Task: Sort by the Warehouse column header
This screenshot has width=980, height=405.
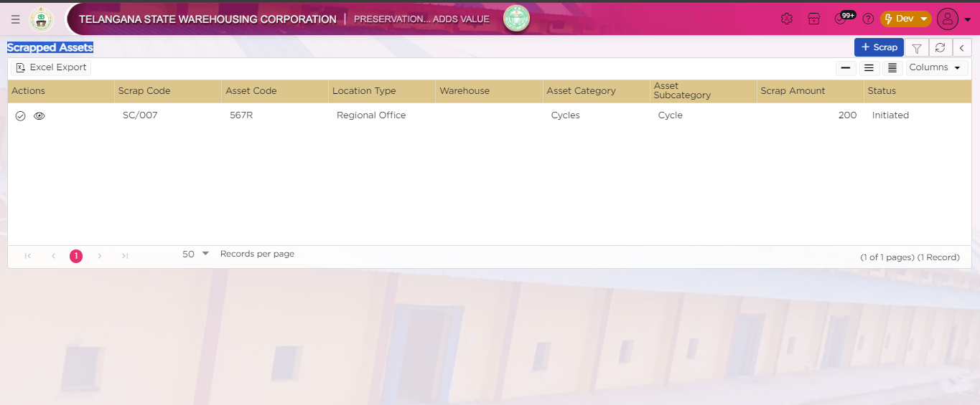Action: pyautogui.click(x=489, y=91)
